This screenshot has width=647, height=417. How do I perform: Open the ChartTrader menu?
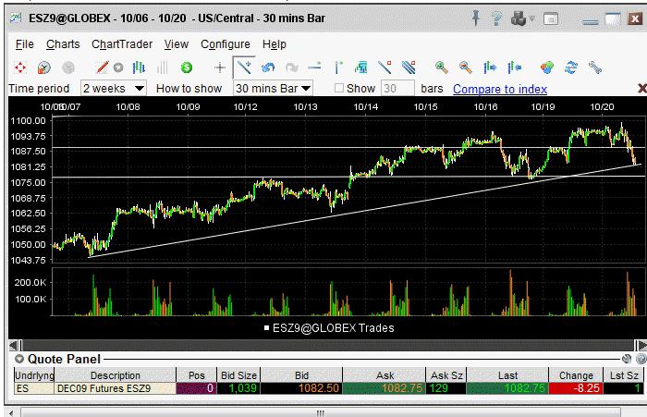click(x=122, y=43)
